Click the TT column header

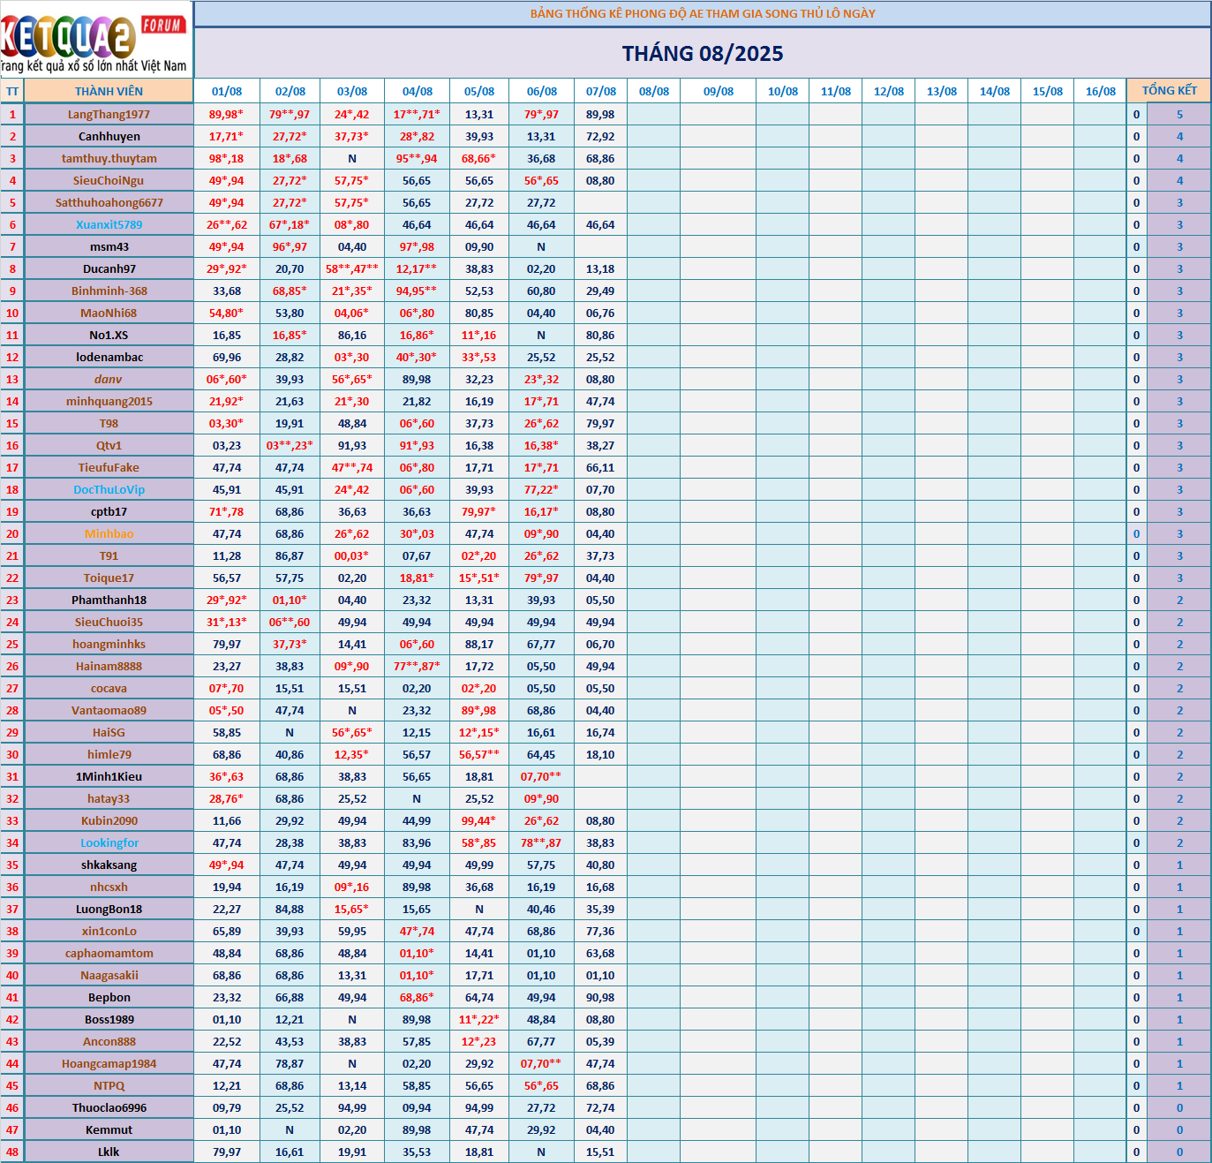tap(12, 91)
